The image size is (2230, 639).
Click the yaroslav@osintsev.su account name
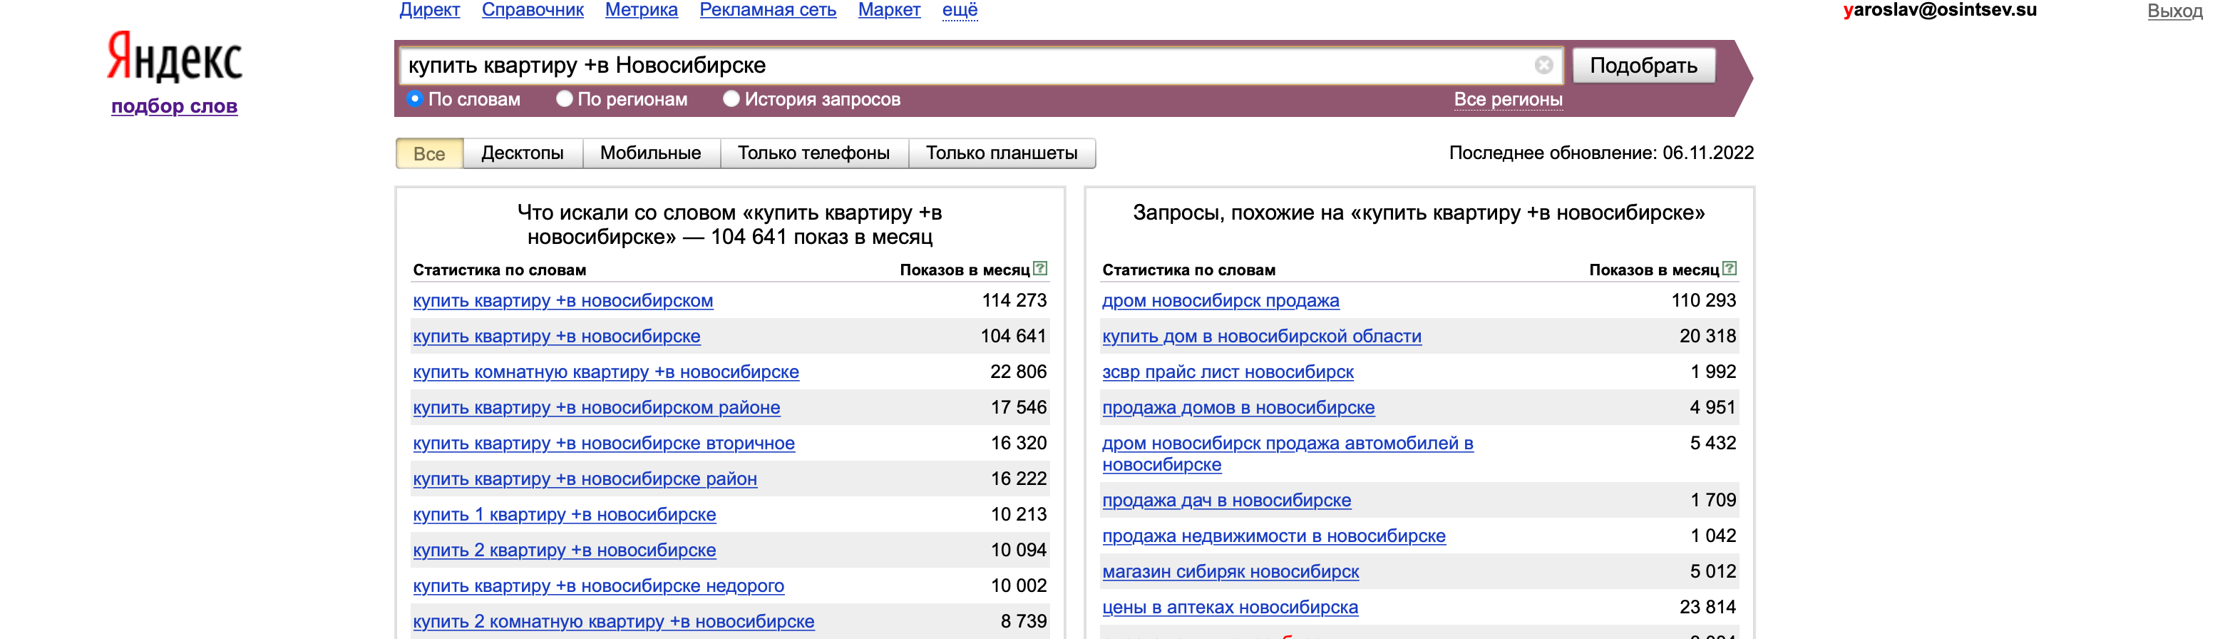click(x=1940, y=11)
